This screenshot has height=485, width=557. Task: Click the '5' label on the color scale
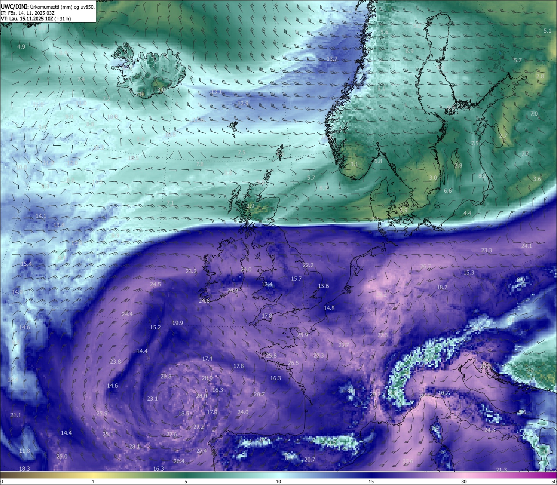click(x=186, y=482)
